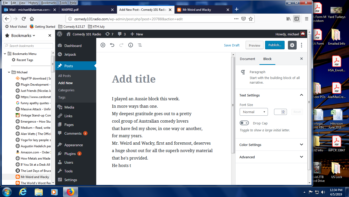This screenshot has height=197, width=349.
Task: Open the Content structure info icon
Action: 131,45
